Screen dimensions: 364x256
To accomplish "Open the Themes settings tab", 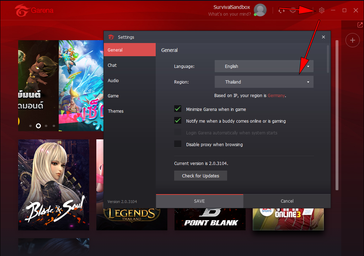I will 130,111.
